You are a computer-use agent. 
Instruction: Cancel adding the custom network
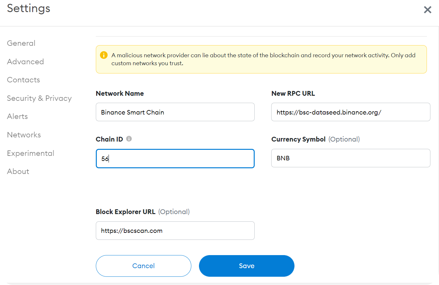(144, 266)
